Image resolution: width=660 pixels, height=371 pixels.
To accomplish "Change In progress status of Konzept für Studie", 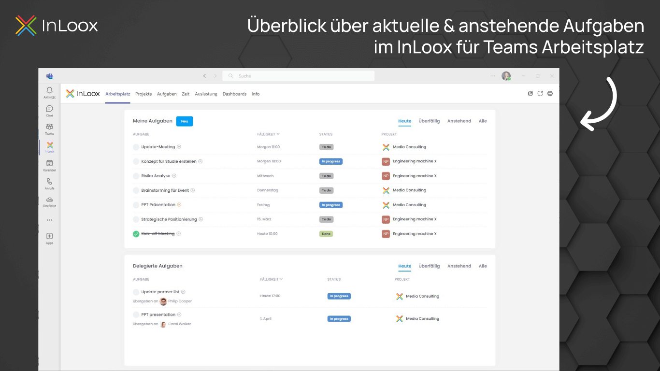I will coord(331,161).
